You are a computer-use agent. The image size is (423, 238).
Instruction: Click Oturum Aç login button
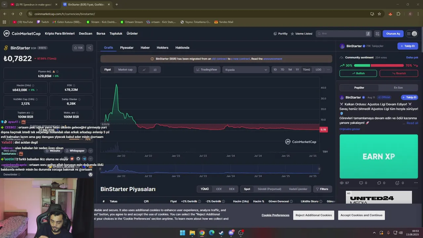pos(393,34)
